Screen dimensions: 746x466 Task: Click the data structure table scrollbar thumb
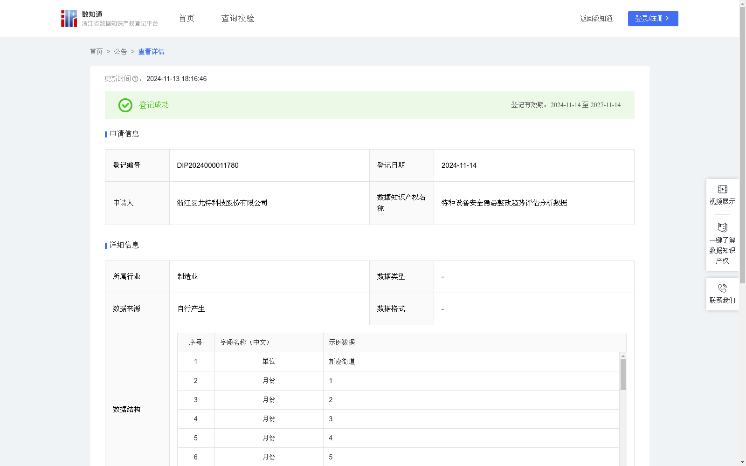pyautogui.click(x=623, y=375)
